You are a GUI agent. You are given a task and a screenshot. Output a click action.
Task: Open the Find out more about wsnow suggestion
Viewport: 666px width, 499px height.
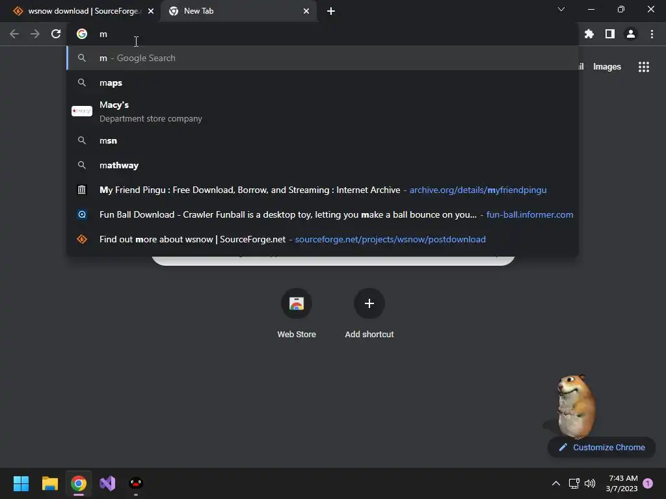(323, 239)
